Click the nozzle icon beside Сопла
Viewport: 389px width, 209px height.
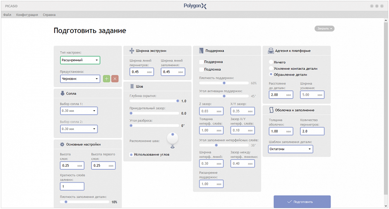[x=62, y=93]
